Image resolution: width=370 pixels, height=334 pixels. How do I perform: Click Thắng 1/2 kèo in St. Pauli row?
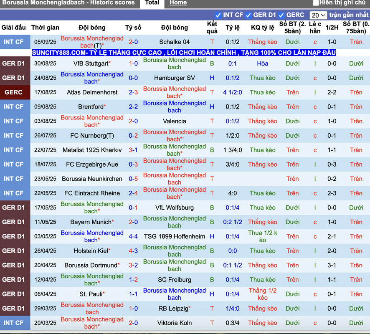click(262, 294)
